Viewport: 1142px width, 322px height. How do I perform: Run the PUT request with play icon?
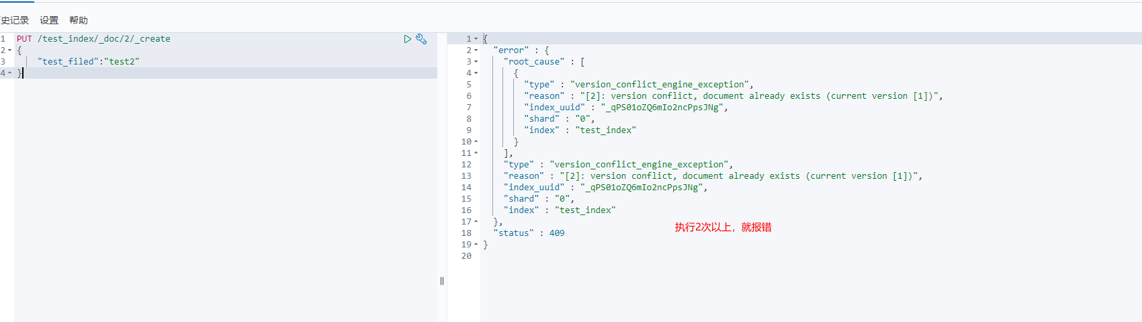pyautogui.click(x=407, y=39)
